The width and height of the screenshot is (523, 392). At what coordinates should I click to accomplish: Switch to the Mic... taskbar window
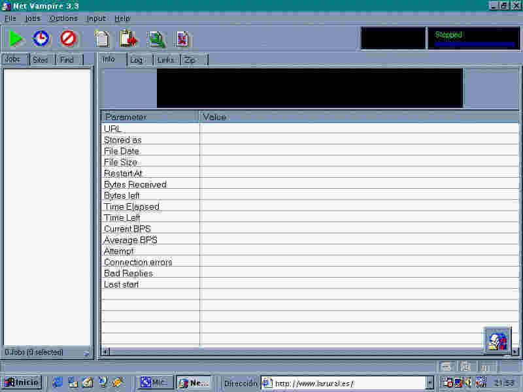coord(156,382)
